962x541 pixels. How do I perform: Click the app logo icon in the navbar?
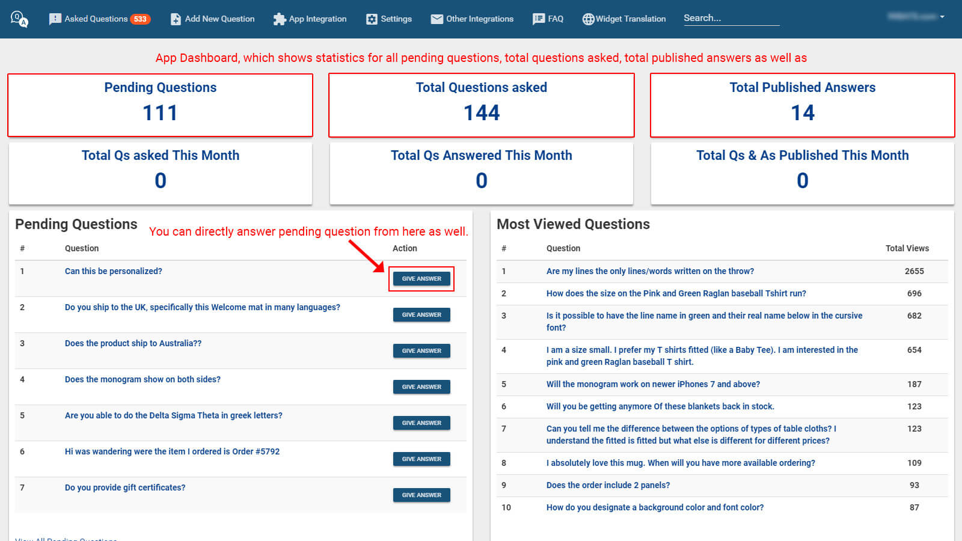pyautogui.click(x=19, y=19)
